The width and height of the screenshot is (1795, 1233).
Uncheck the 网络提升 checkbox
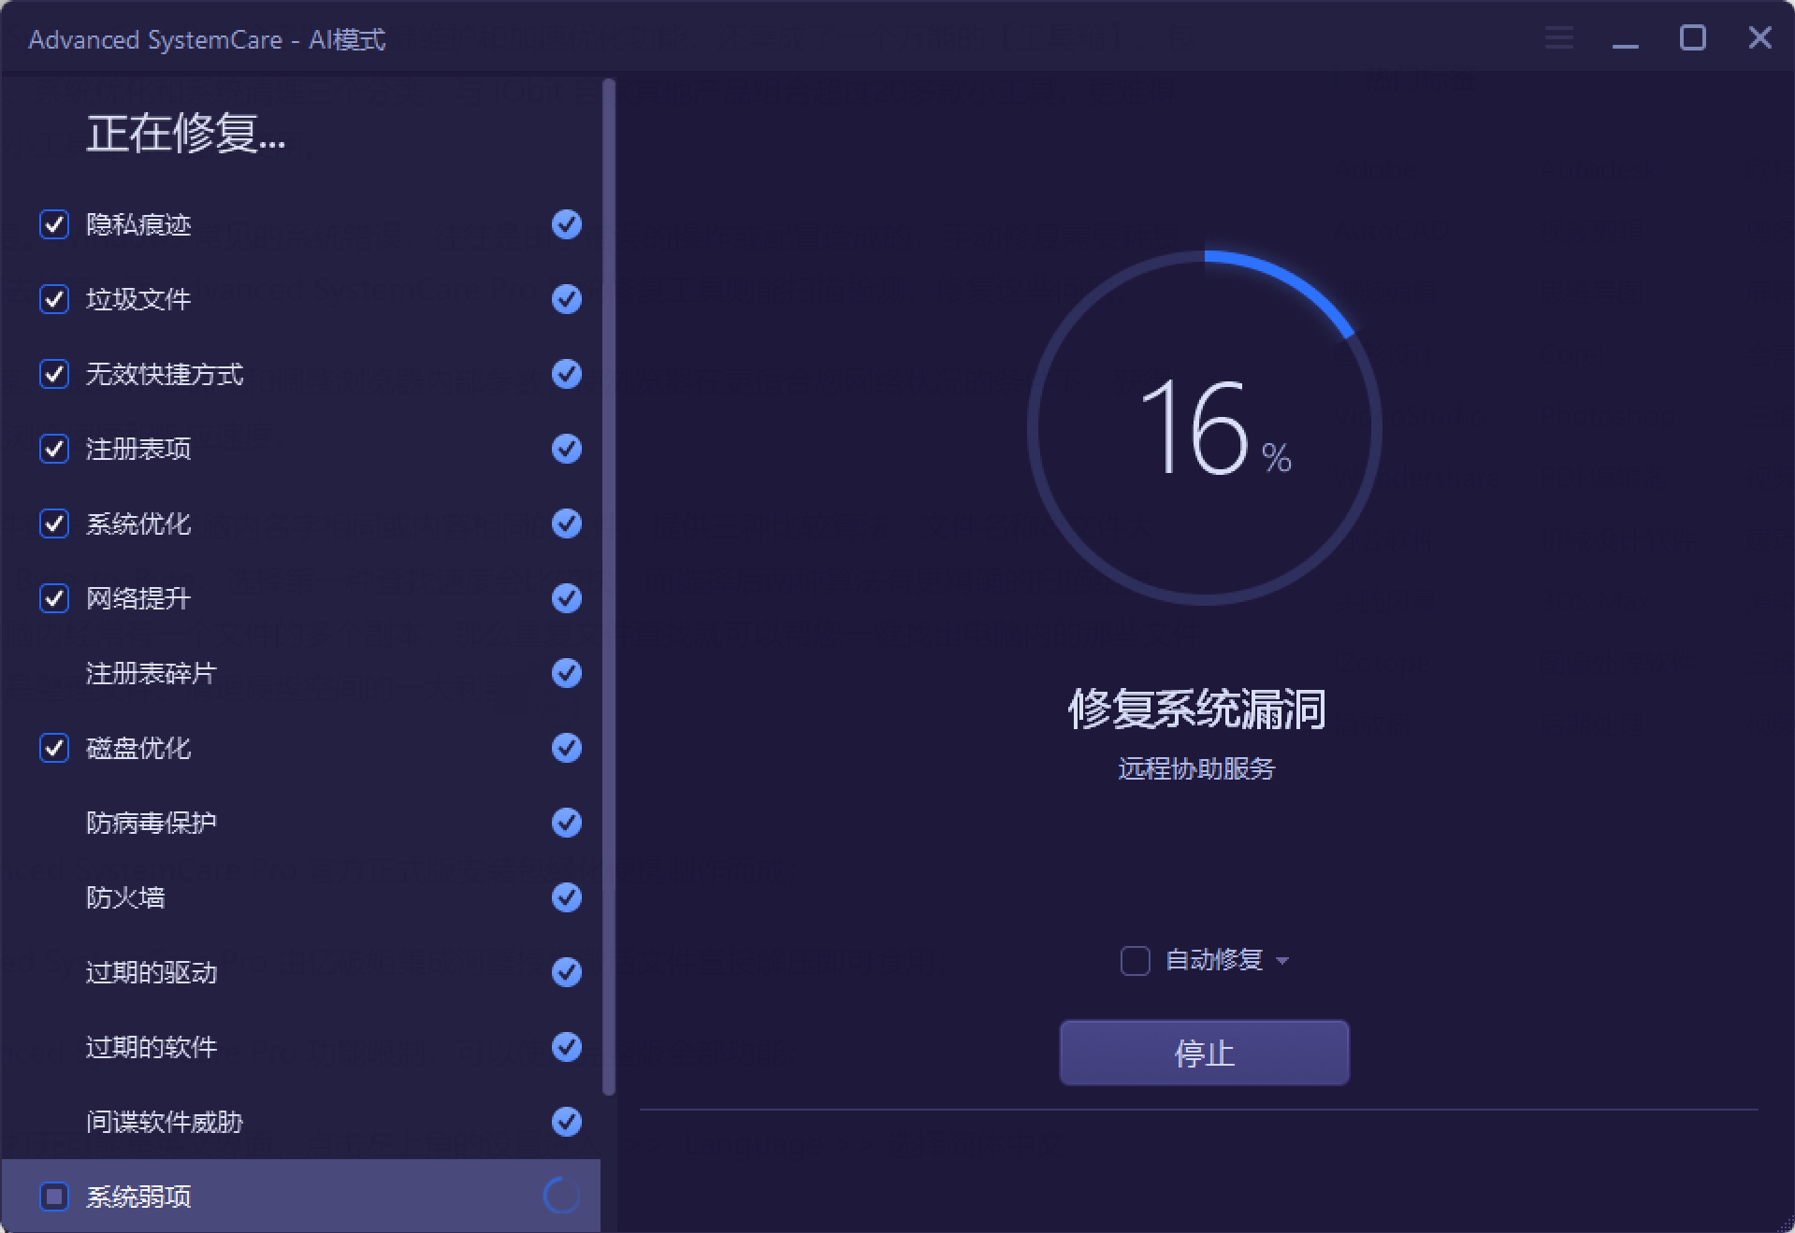tap(53, 598)
